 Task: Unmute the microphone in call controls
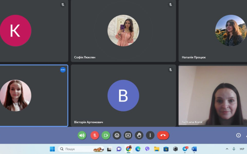click(95, 135)
